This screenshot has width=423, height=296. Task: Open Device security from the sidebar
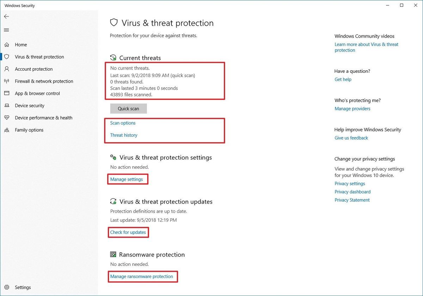coord(30,105)
